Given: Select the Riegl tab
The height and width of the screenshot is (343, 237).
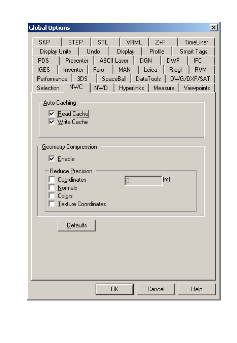Looking at the screenshot, I should (176, 70).
